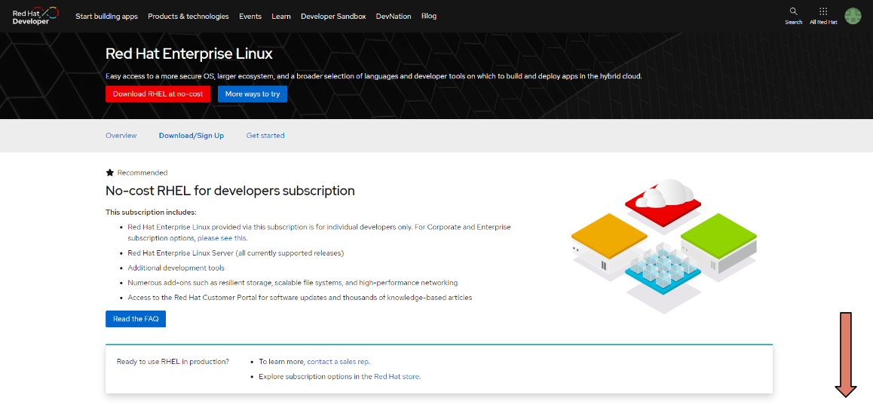Select the Download/Sign Up tab
873x404 pixels.
(x=191, y=135)
